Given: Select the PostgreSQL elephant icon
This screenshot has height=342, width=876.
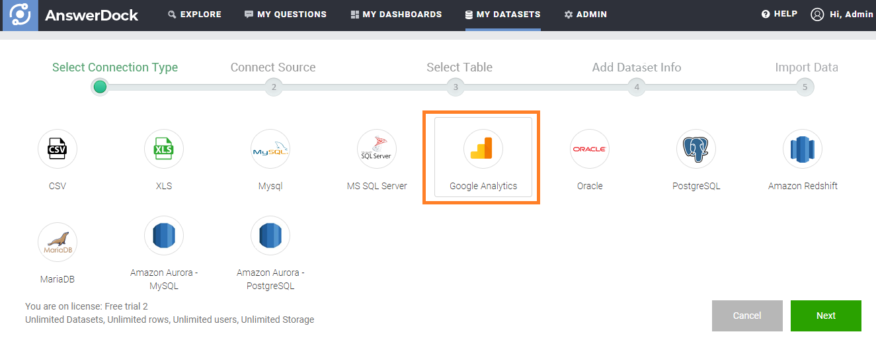Looking at the screenshot, I should tap(696, 149).
